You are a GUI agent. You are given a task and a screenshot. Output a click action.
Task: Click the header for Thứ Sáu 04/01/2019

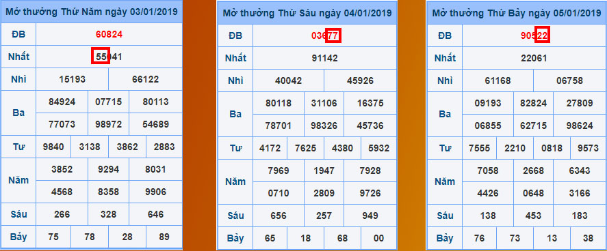(x=307, y=13)
